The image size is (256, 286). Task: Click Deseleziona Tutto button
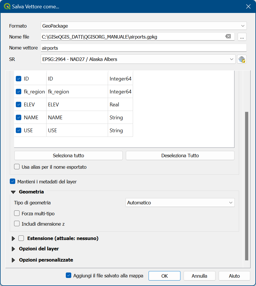tap(180, 156)
